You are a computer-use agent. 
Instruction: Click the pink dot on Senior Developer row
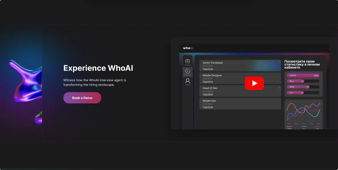[x=280, y=62]
